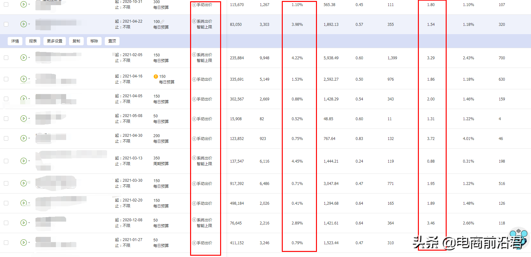Open the status dropdown arrow in the 2020-12-08 row
Viewport: 531px width, 257px height.
(29, 223)
